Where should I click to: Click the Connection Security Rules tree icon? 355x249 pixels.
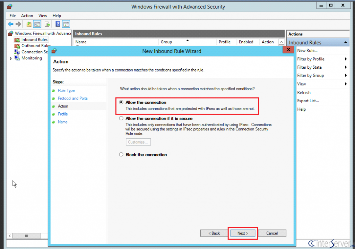click(x=17, y=52)
